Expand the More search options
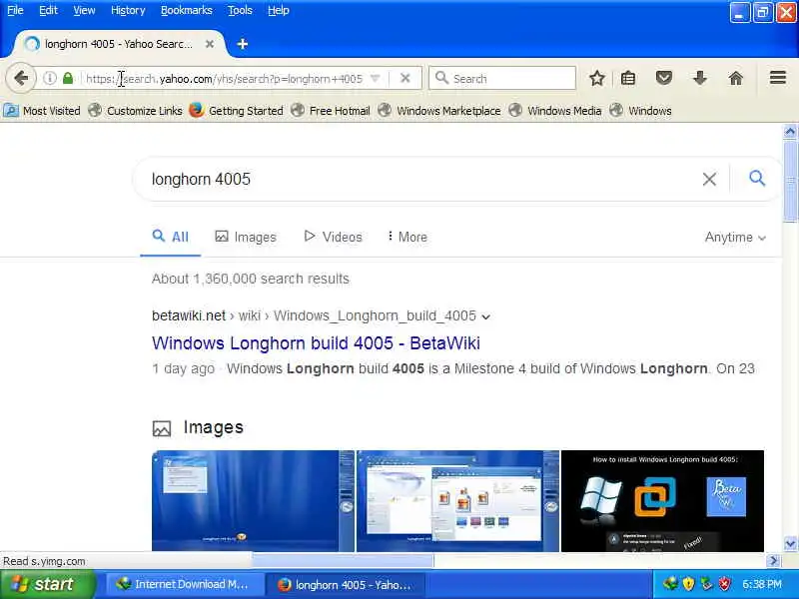Viewport: 799px width, 599px height. pos(407,237)
